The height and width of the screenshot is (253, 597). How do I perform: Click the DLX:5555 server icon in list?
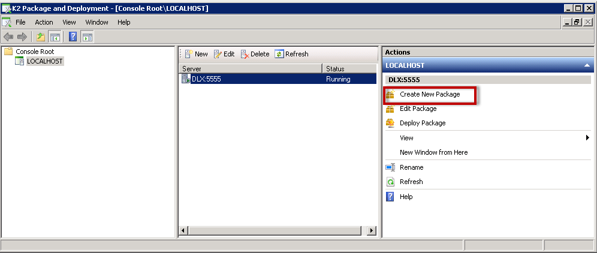click(186, 79)
